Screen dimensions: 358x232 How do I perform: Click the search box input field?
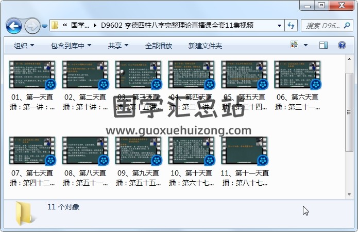(323, 25)
